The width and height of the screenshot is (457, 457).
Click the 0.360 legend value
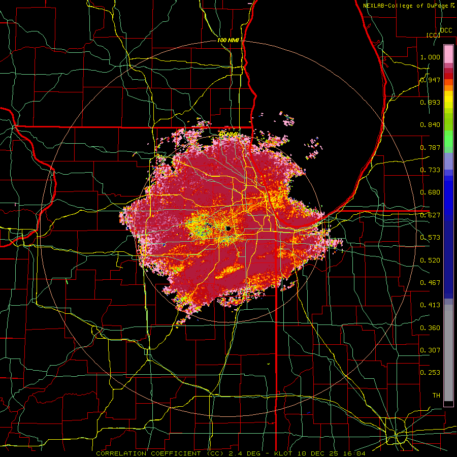[430, 328]
